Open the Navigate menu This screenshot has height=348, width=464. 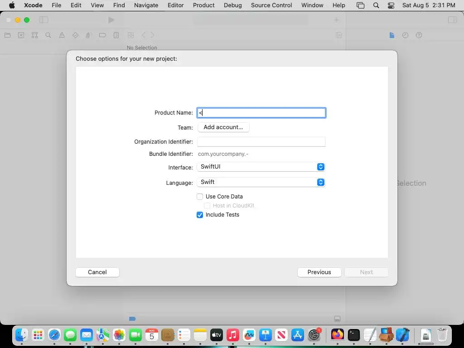146,5
